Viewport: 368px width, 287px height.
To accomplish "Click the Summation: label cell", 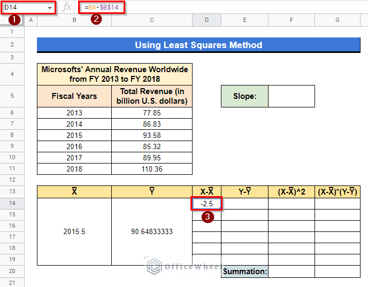I will click(x=244, y=272).
